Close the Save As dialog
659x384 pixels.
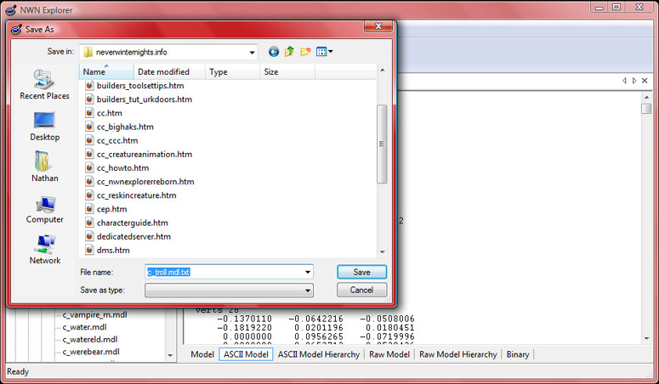pos(378,26)
